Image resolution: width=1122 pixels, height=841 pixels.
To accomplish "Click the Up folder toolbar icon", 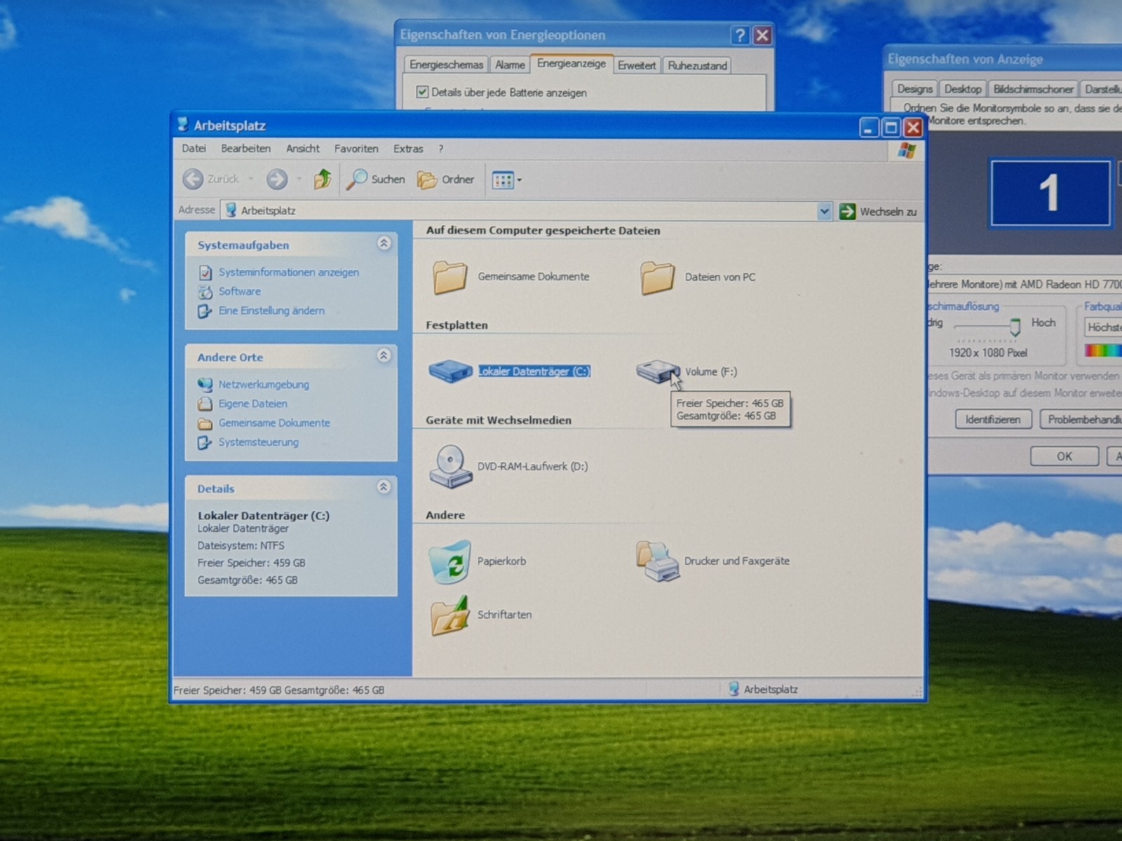I will tap(322, 179).
